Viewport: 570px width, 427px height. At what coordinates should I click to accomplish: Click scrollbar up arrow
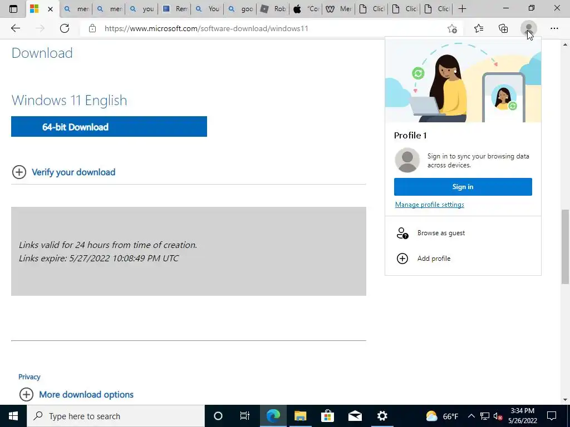pos(566,45)
